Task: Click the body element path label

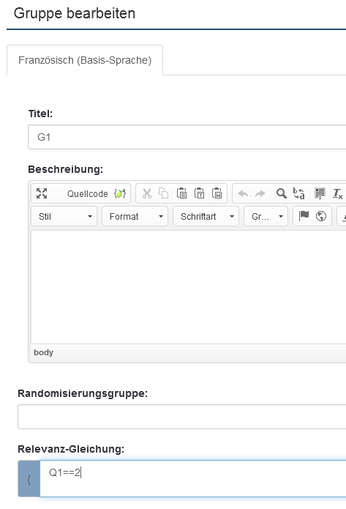Action: 43,352
